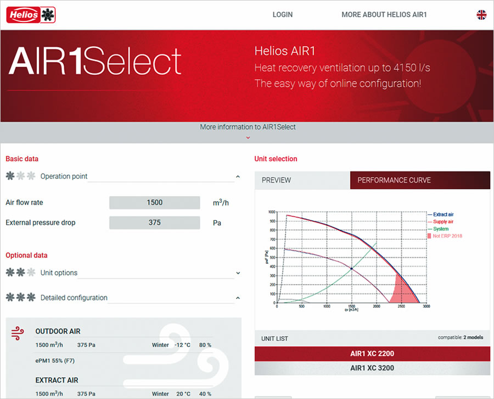Click the Detailed configuration label
The width and height of the screenshot is (494, 399).
pyautogui.click(x=74, y=297)
